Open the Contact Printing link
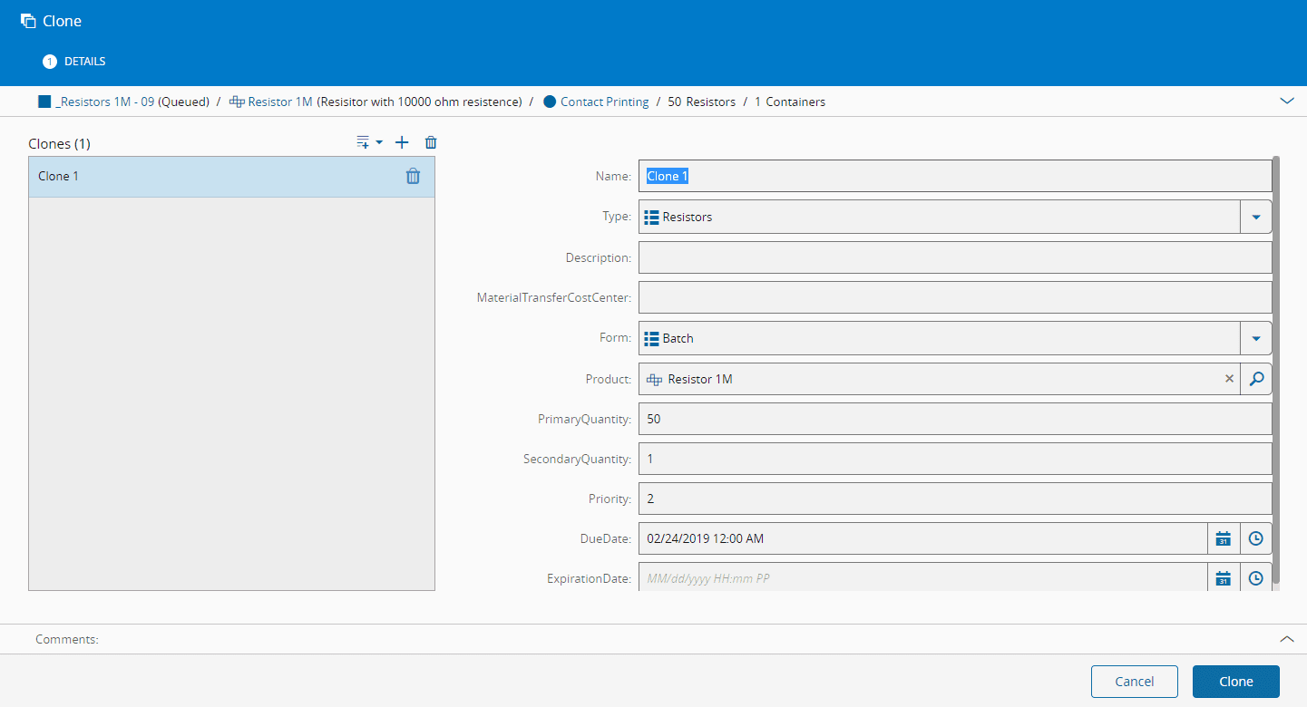Screen dimensions: 1307x707 (x=604, y=102)
